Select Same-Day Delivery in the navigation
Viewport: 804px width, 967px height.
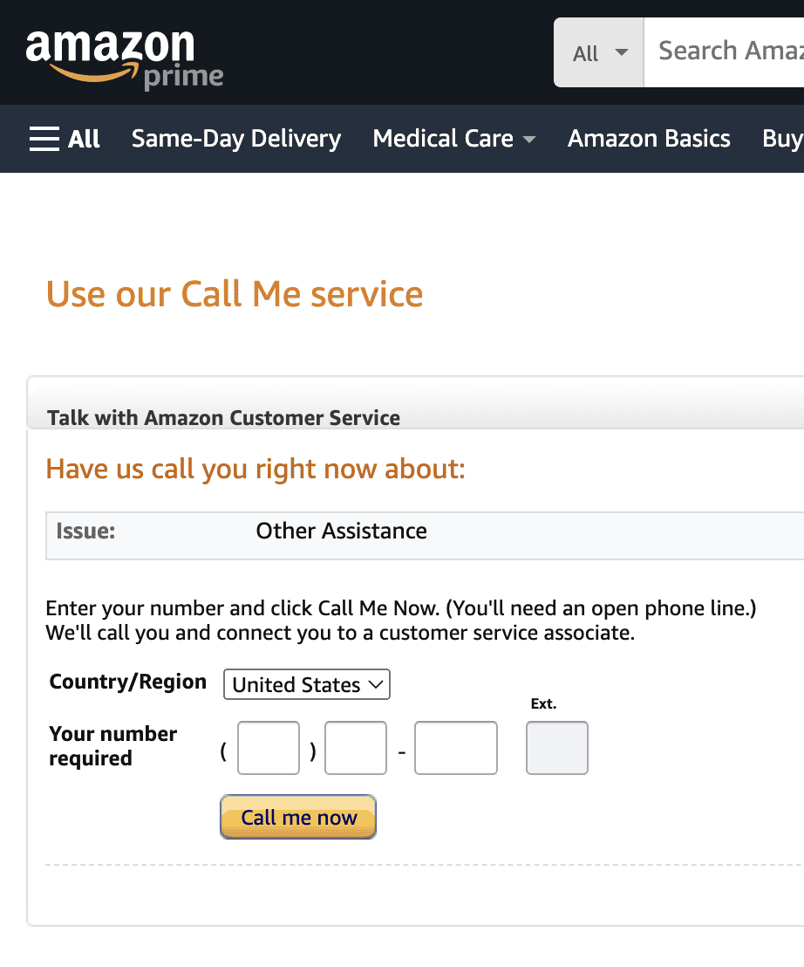(x=235, y=138)
